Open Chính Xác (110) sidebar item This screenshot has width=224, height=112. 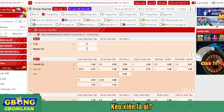click(8, 89)
